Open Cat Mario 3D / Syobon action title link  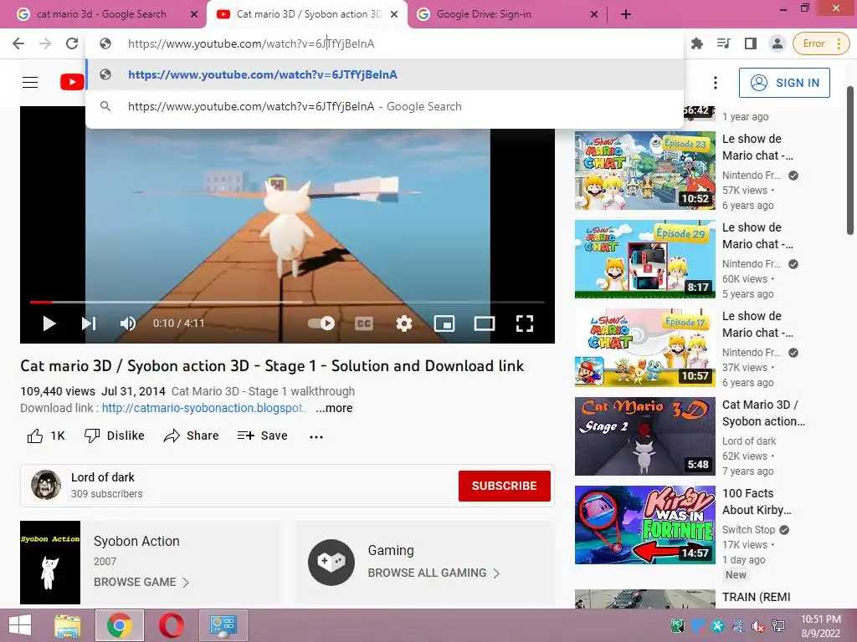pyautogui.click(x=763, y=413)
